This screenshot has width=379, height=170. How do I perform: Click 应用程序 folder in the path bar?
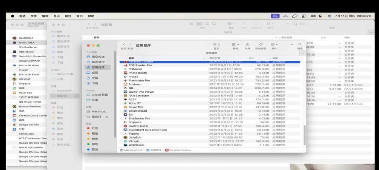154,150
